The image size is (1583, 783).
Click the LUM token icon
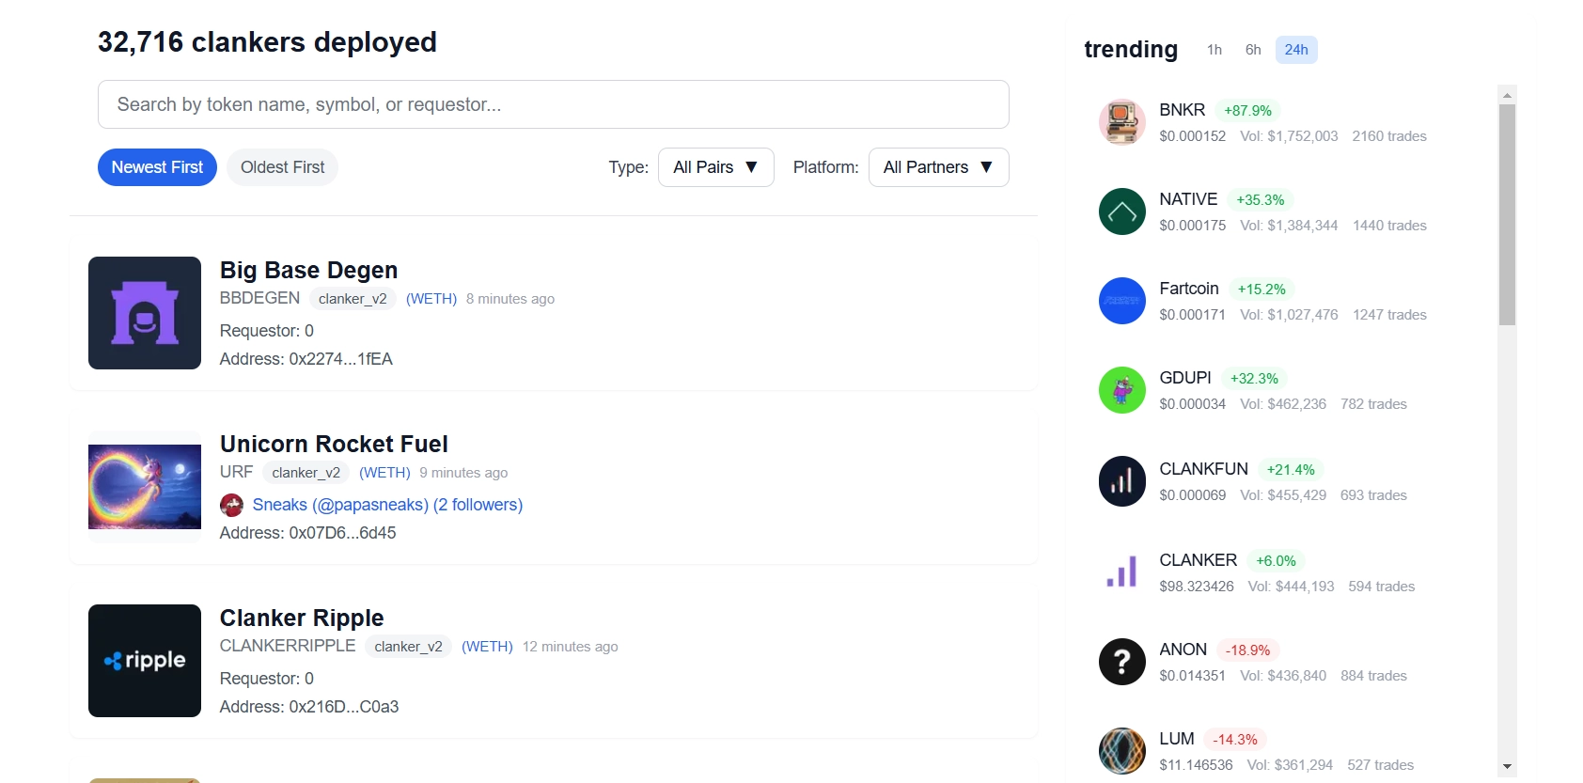pos(1122,751)
